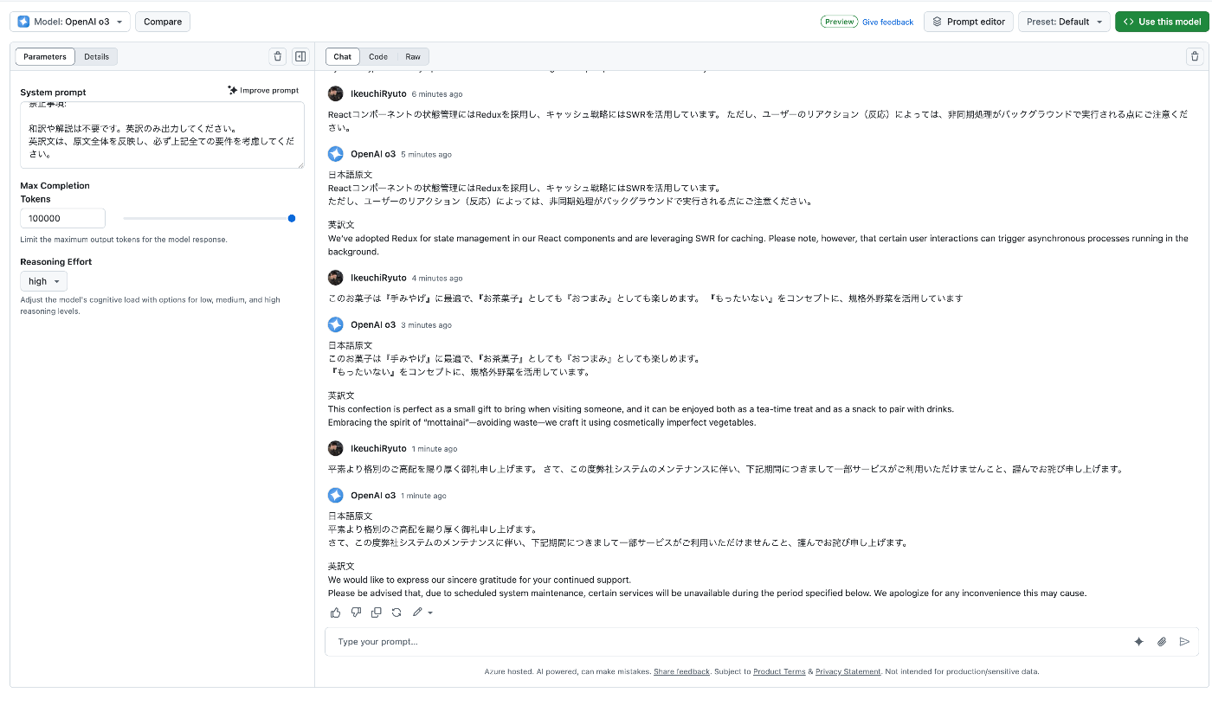Open the Share feedback link in footer
The height and width of the screenshot is (712, 1212).
click(681, 671)
